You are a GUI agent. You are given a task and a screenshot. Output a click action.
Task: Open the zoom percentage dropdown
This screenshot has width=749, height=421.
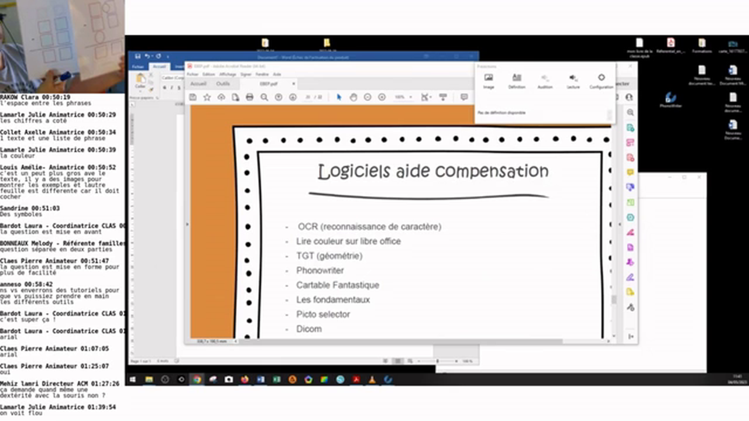pos(410,97)
